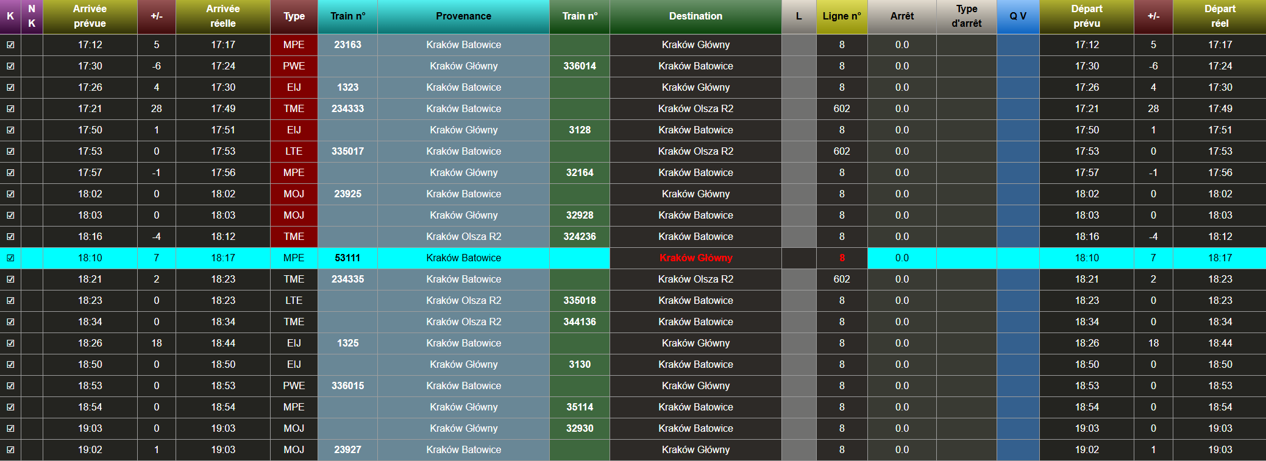Image resolution: width=1266 pixels, height=461 pixels.
Task: Click Type d'arrêt cell in train 1323 row
Action: [967, 87]
